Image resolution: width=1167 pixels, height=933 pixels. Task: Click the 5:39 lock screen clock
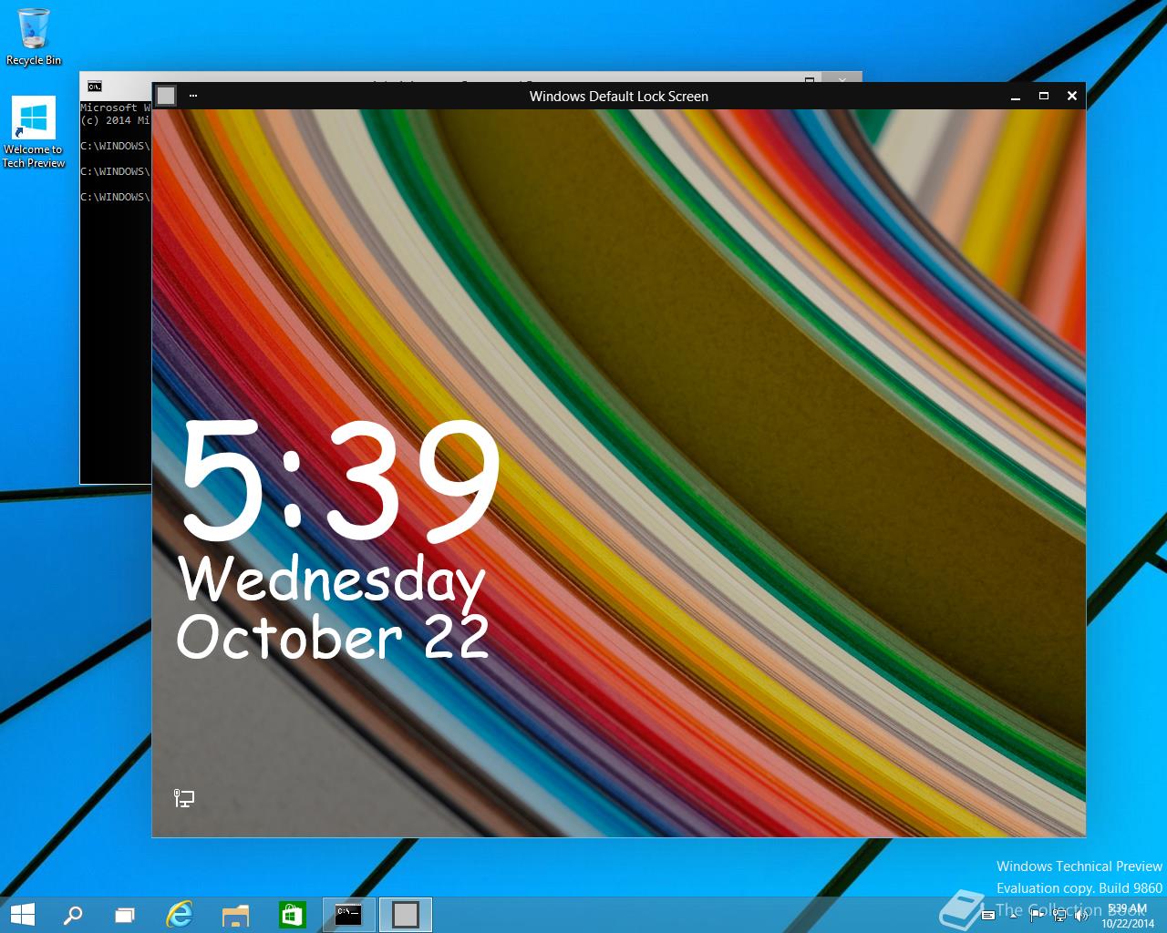click(x=340, y=482)
